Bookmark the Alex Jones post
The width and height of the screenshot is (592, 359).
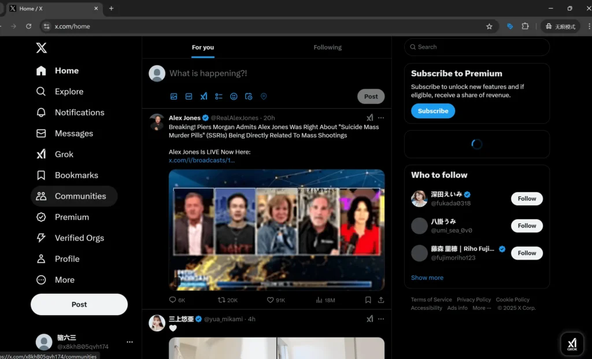[368, 300]
